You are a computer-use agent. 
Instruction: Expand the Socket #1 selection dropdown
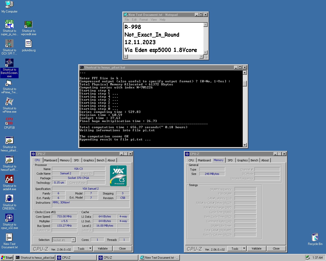point(74,240)
